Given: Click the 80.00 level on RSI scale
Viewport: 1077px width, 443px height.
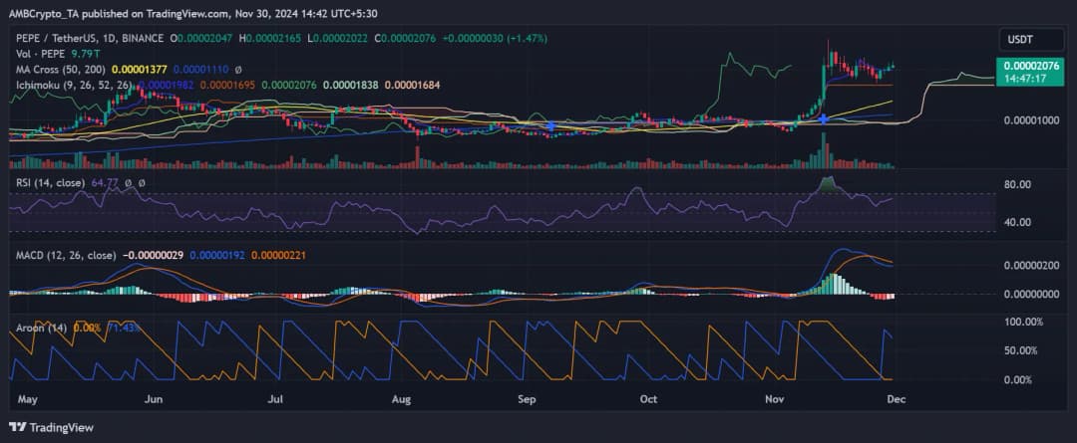Looking at the screenshot, I should 1017,185.
